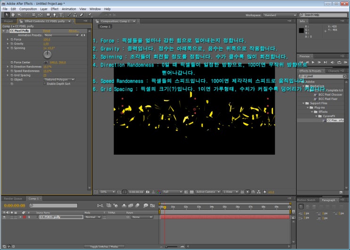Toggle the transparency grid icon
350x250 pixels.
coord(192,192)
